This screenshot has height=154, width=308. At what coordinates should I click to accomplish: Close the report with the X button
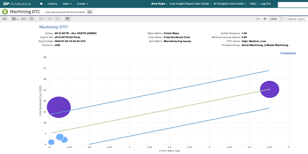tap(4, 19)
